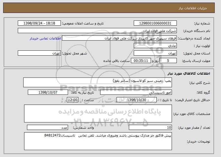
Task: Click the delivery city field تهران
Action: point(39,53)
